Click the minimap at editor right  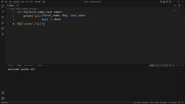click(x=176, y=10)
